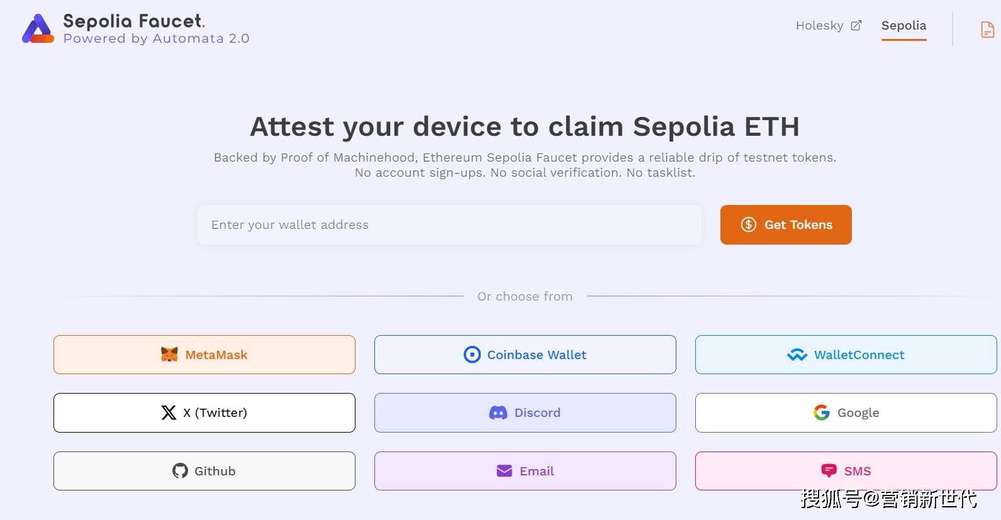Click the Github octocat icon
Viewport: 1001px width, 520px height.
tap(180, 471)
